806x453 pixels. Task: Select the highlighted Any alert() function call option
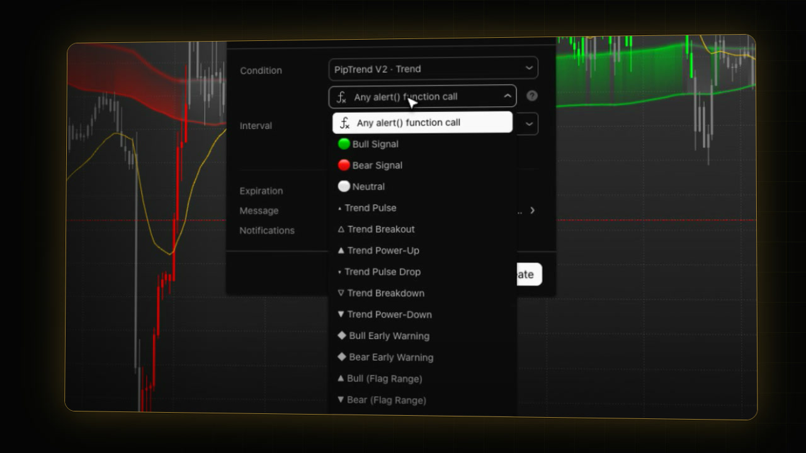[x=423, y=123]
